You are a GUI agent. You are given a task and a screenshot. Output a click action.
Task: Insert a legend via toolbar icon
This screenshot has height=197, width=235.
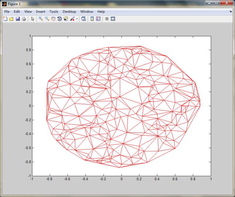click(x=98, y=19)
